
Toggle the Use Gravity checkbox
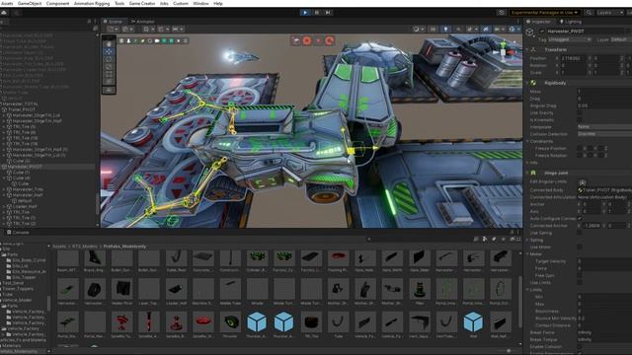click(x=580, y=113)
